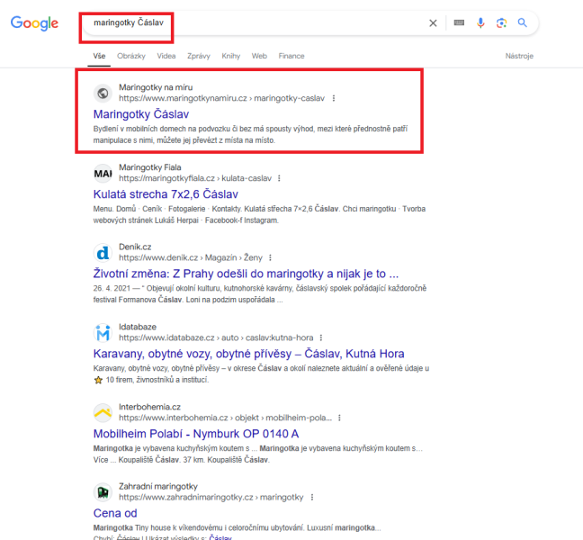Click the Maringotky na míru site name
This screenshot has width=583, height=540.
[156, 87]
